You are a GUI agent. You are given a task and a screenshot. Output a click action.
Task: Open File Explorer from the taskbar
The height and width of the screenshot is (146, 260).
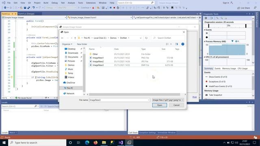click(x=104, y=142)
